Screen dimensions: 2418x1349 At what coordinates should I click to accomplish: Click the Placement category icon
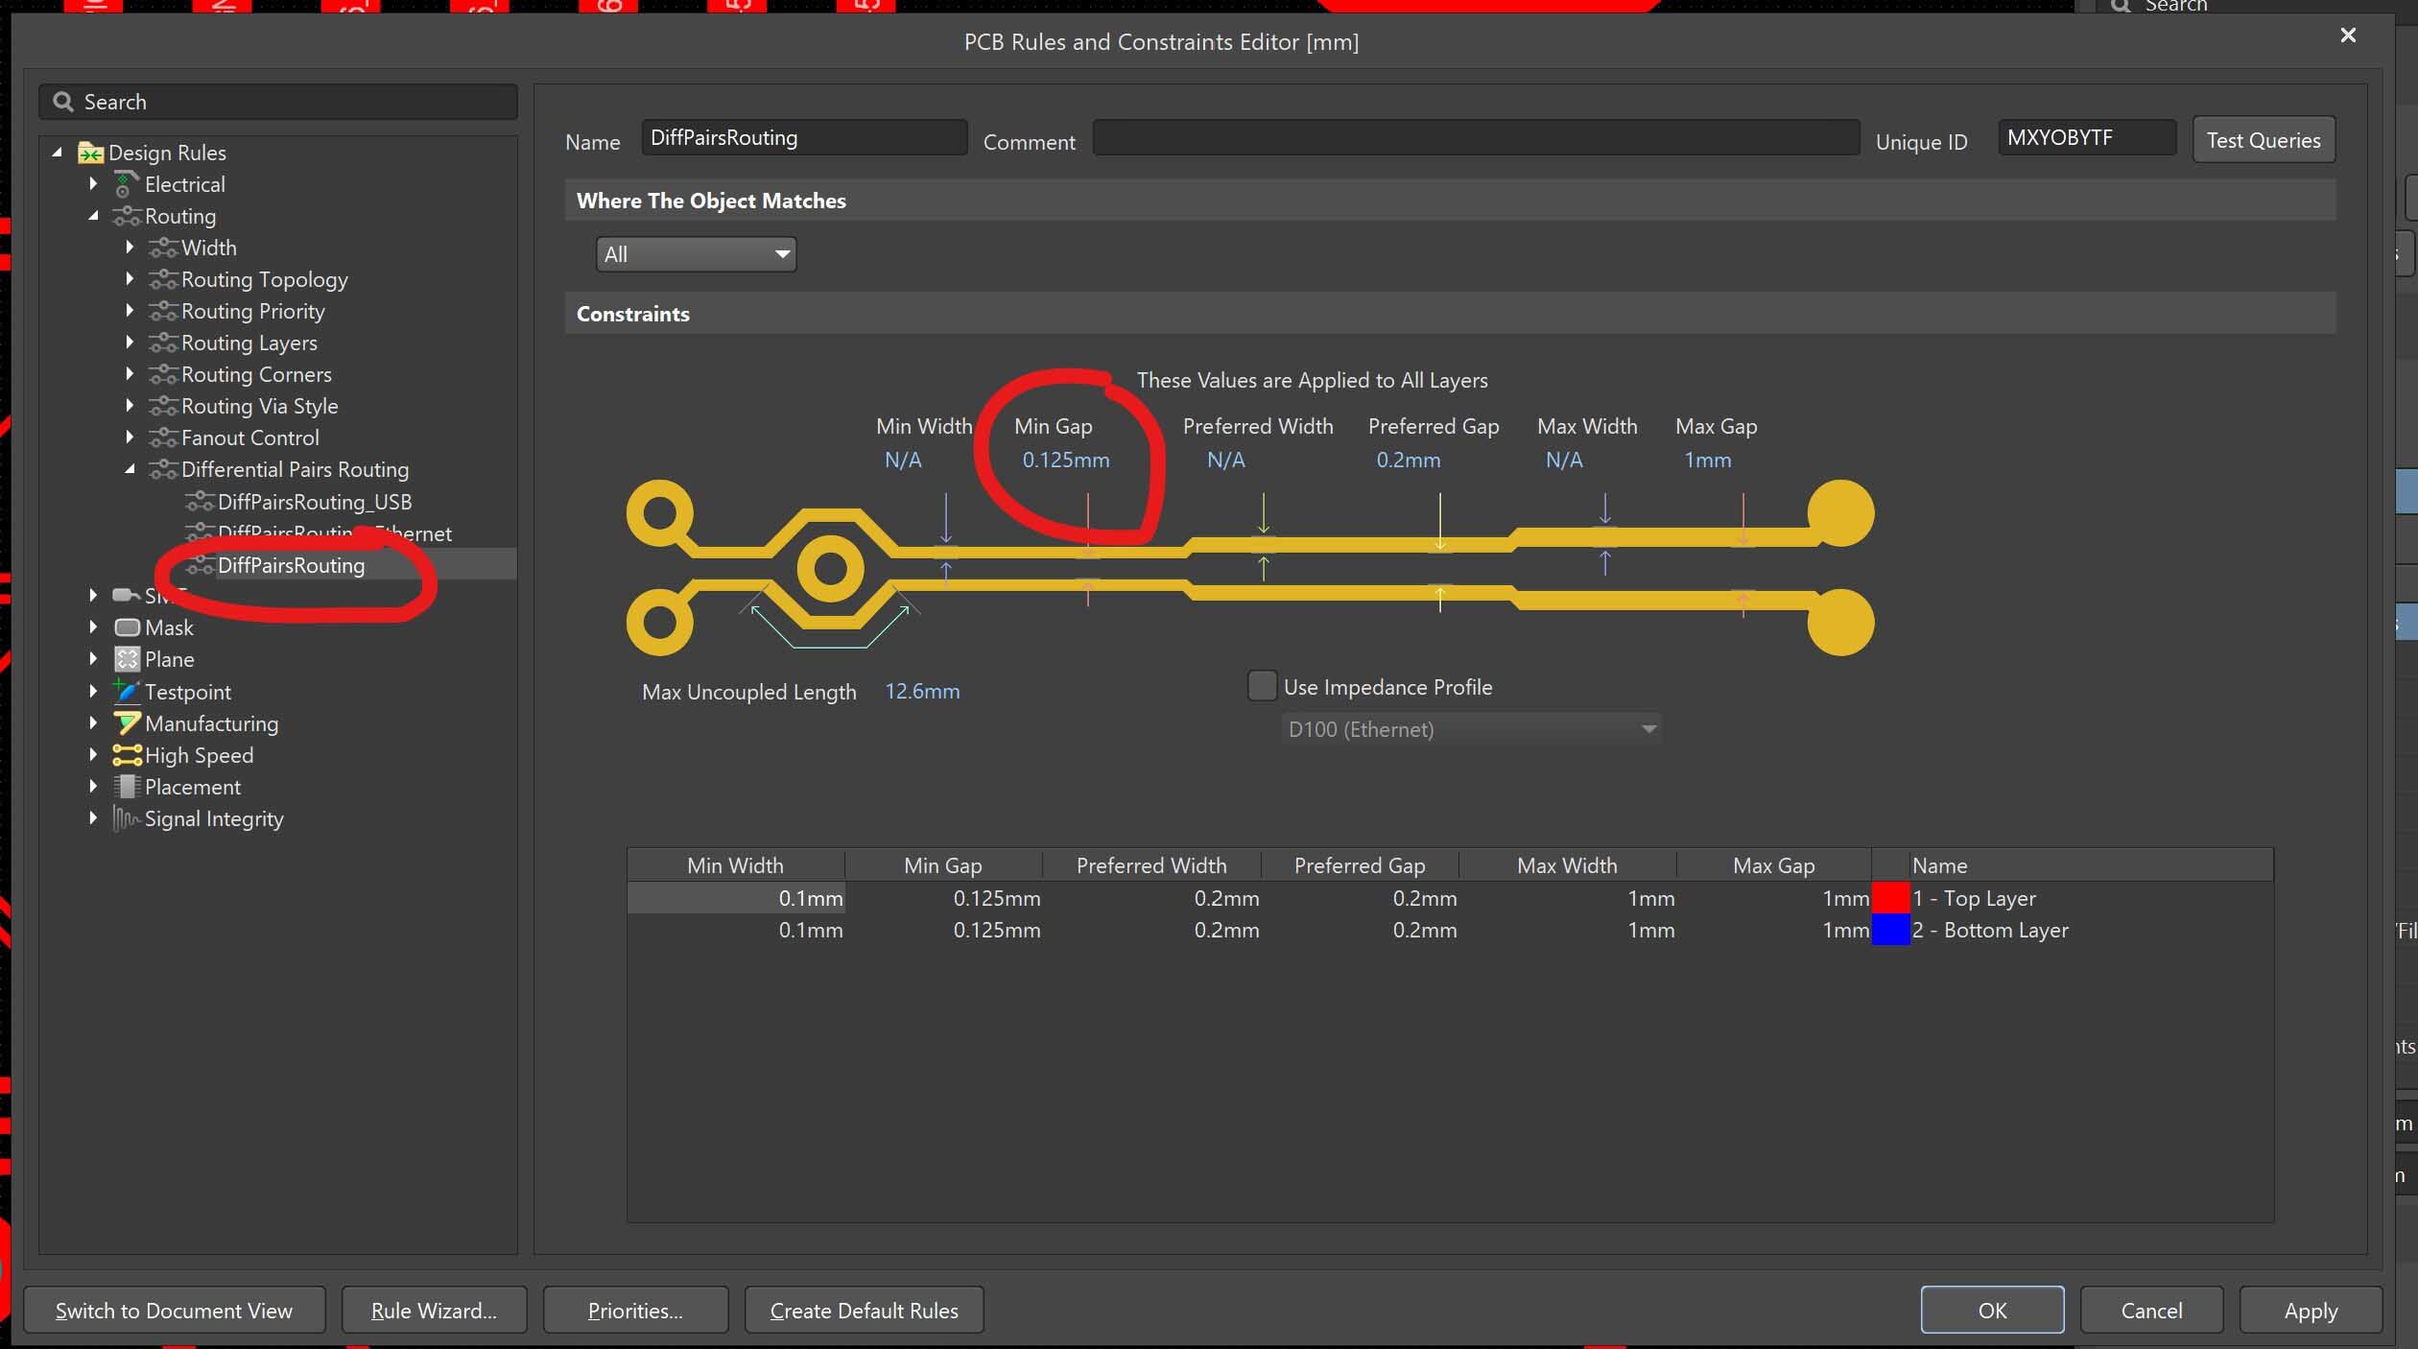point(127,787)
